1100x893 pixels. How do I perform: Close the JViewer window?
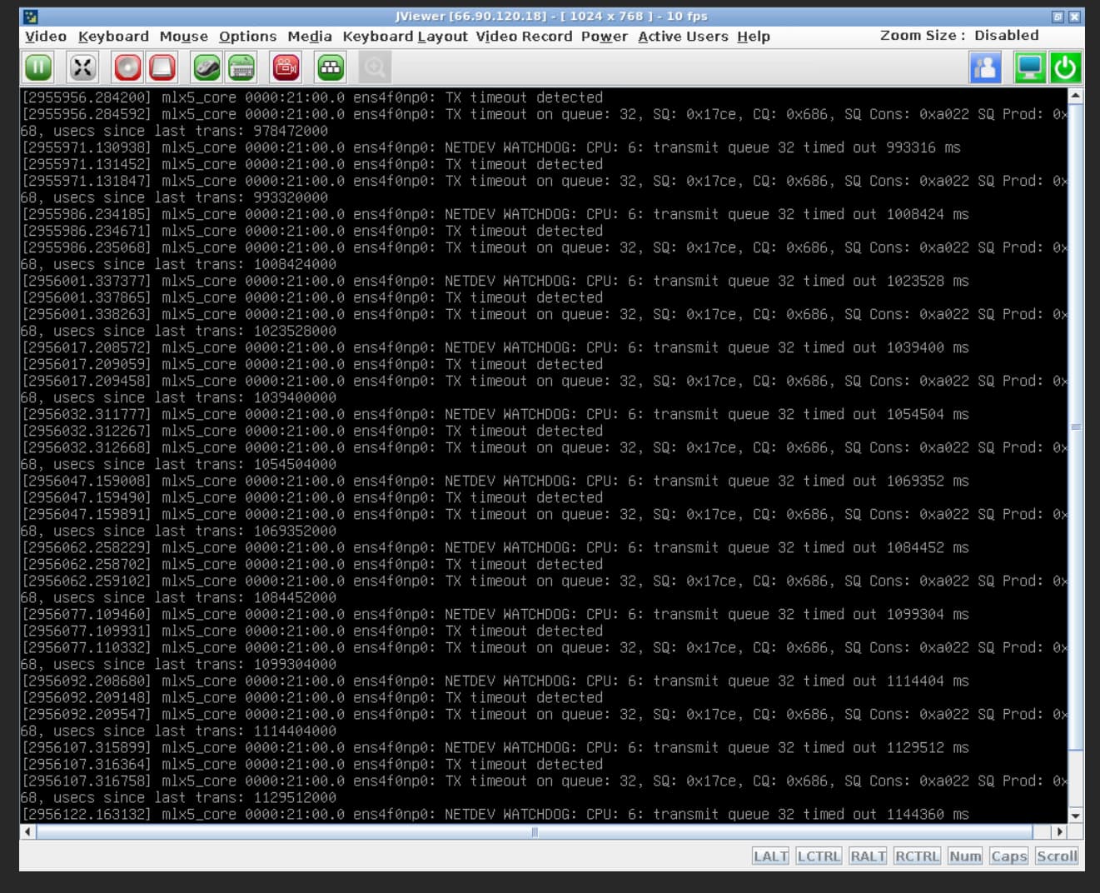tap(1074, 17)
